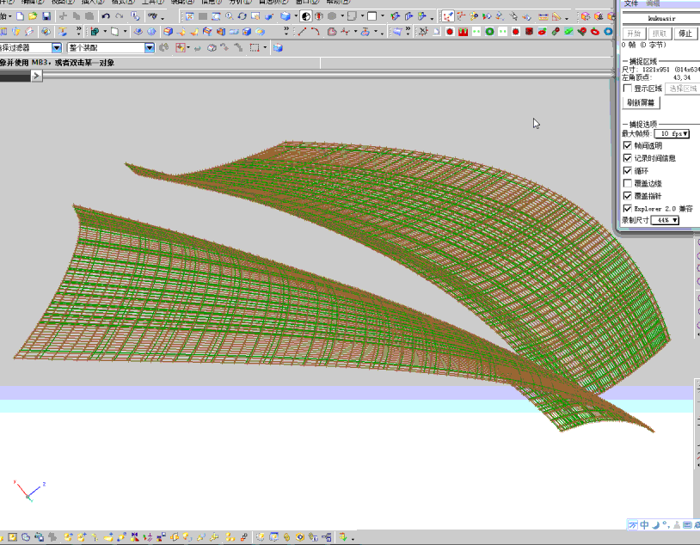Select the arc curve tool

tap(316, 32)
